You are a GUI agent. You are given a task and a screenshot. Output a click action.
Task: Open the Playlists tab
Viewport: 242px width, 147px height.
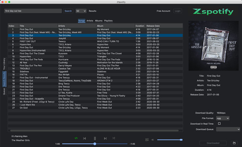pos(108,21)
